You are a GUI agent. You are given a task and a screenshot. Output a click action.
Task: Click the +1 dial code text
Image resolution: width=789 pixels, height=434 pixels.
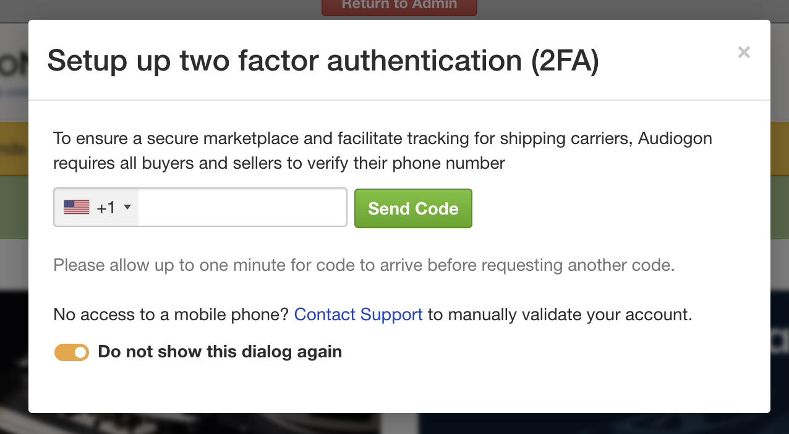[106, 208]
